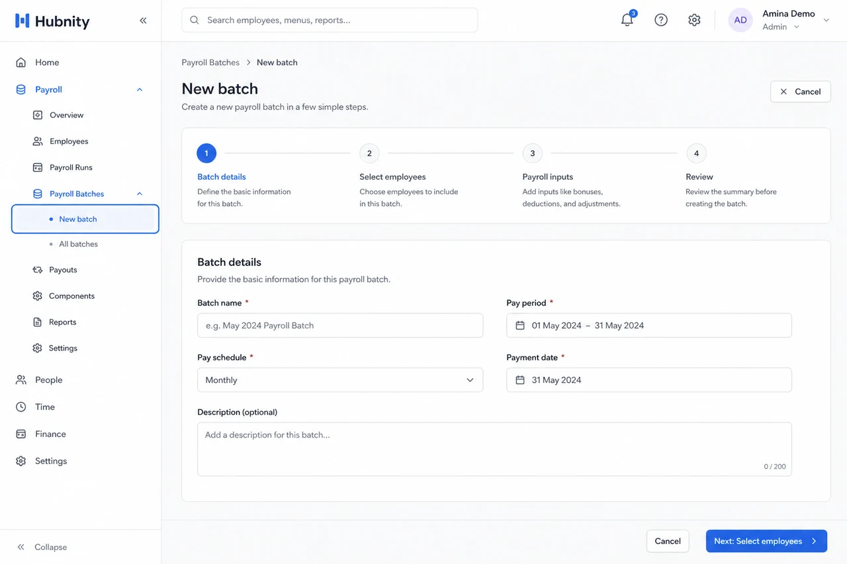Select New batch in sidebar
Viewport: 847px width, 564px height.
85,219
